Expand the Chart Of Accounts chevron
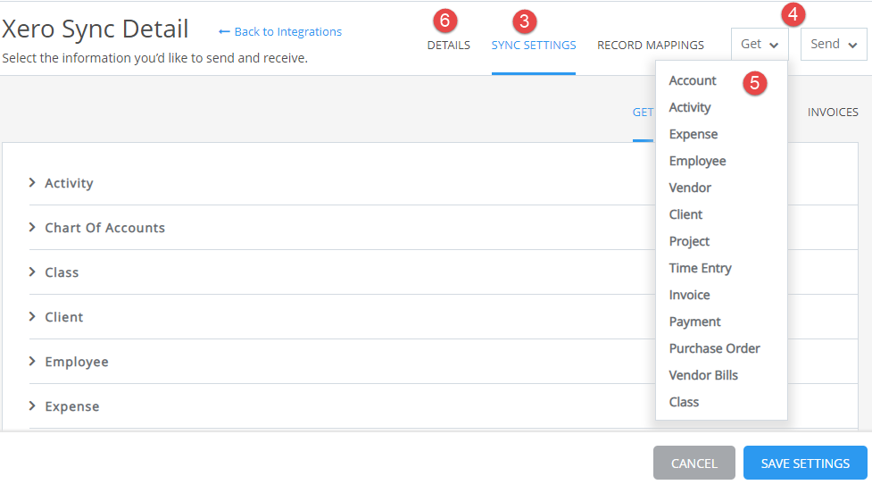 pyautogui.click(x=32, y=227)
